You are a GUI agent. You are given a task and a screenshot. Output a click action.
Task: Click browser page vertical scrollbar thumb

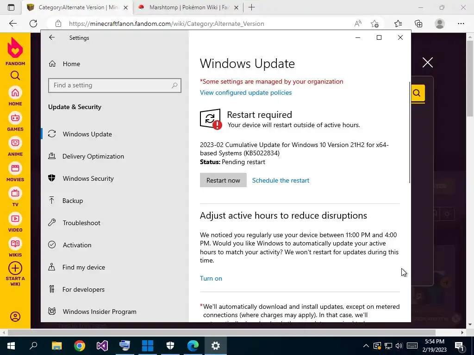(x=470, y=79)
